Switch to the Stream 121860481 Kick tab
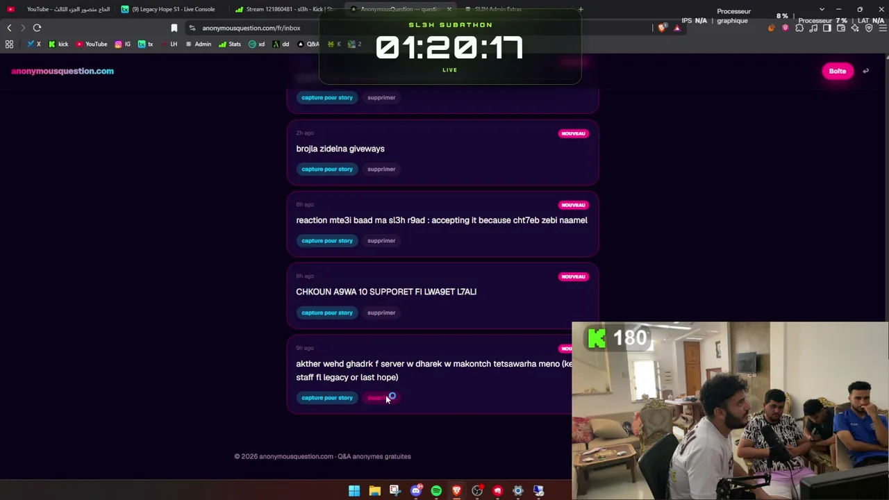This screenshot has height=500, width=889. click(x=286, y=9)
